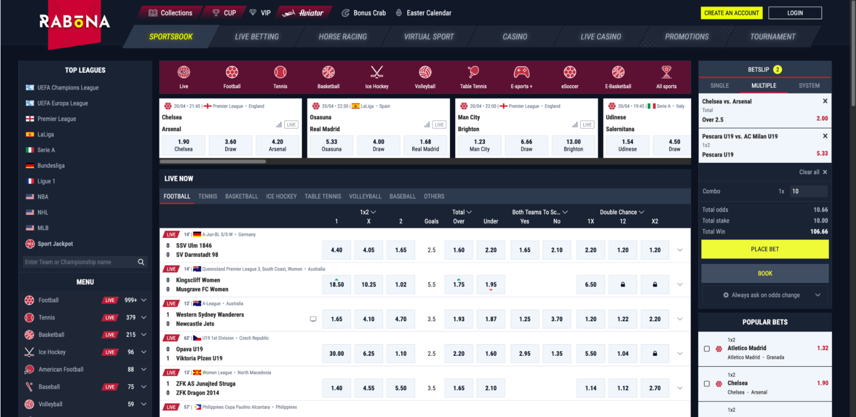Pick Chelsea odds 1.90 on featured card
This screenshot has height=417, width=856.
pyautogui.click(x=184, y=145)
